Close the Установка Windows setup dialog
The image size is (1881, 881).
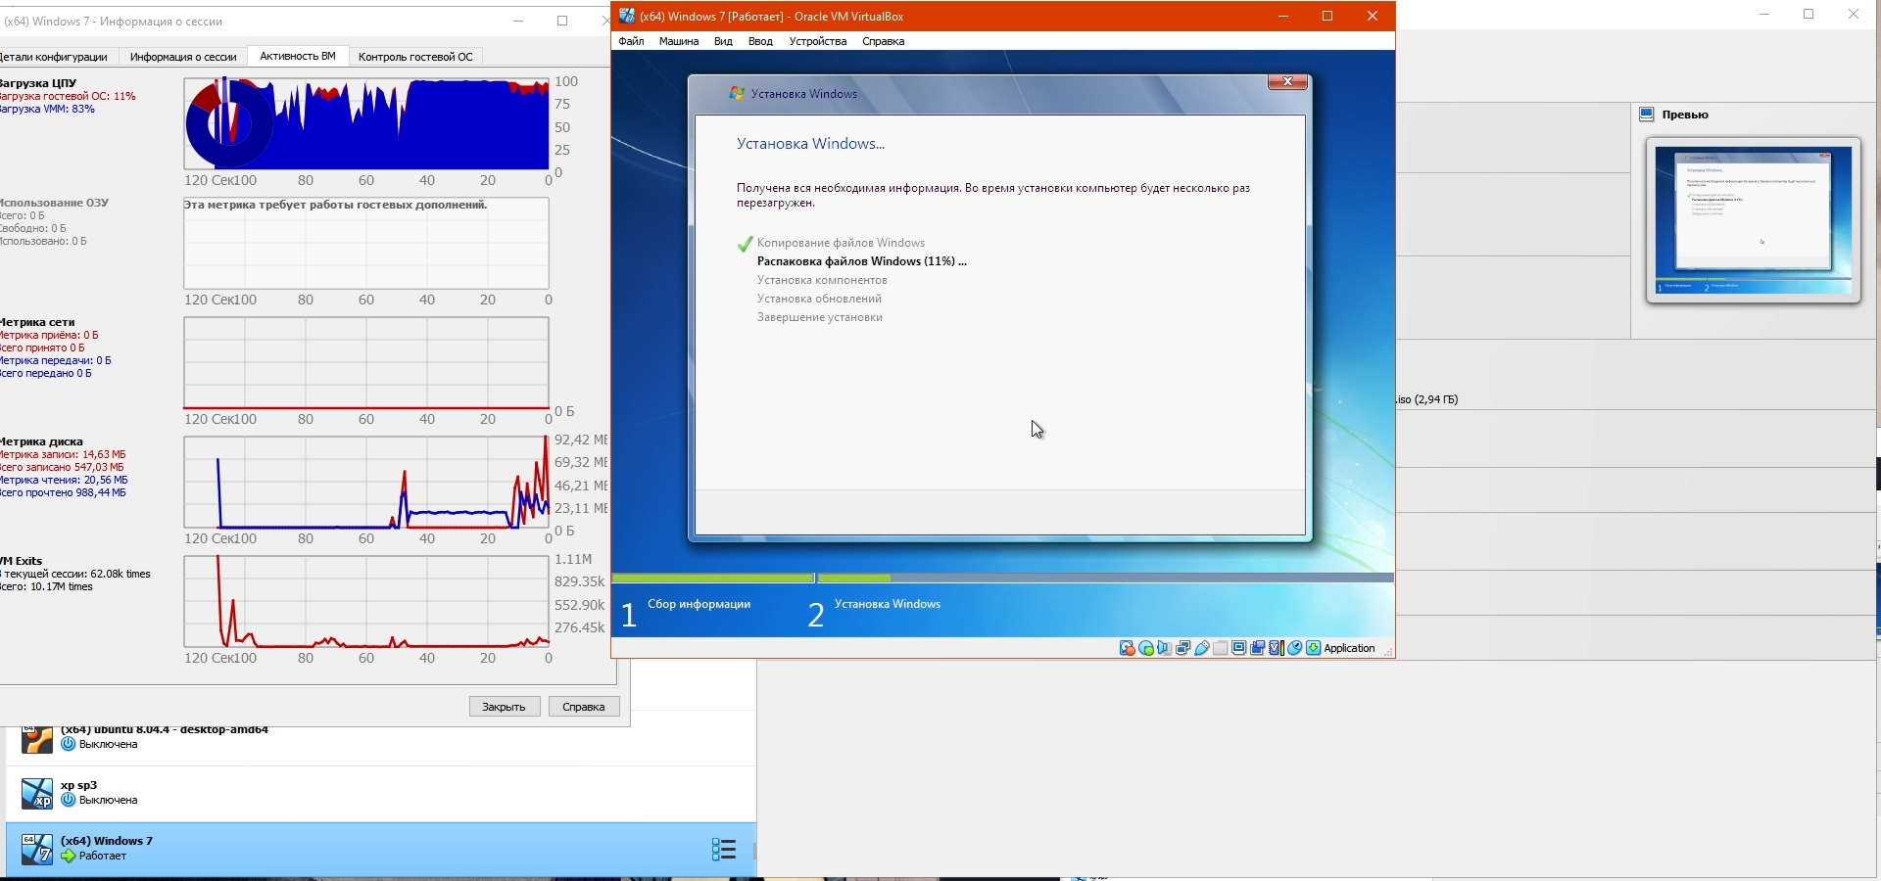(1287, 82)
